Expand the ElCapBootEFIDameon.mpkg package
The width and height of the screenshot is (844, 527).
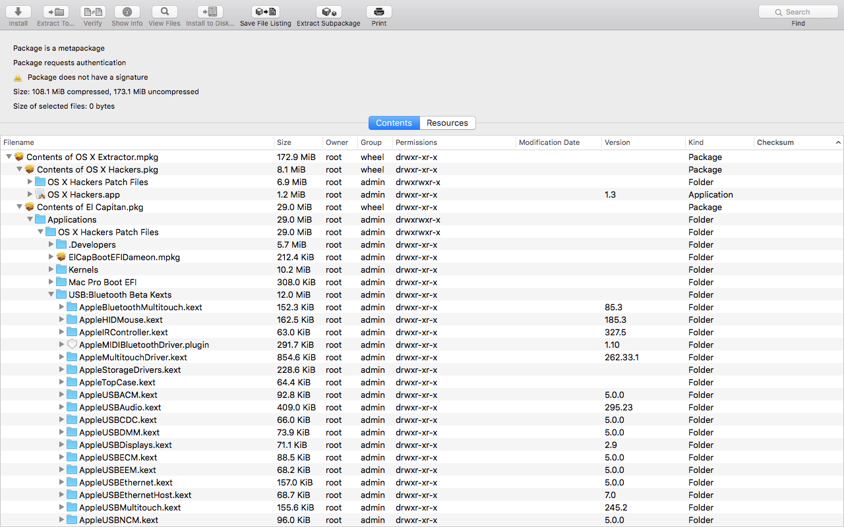pos(51,257)
